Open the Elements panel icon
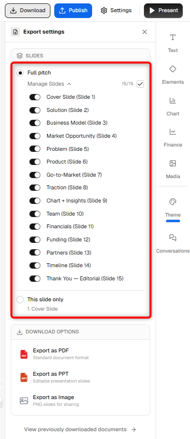 (173, 69)
